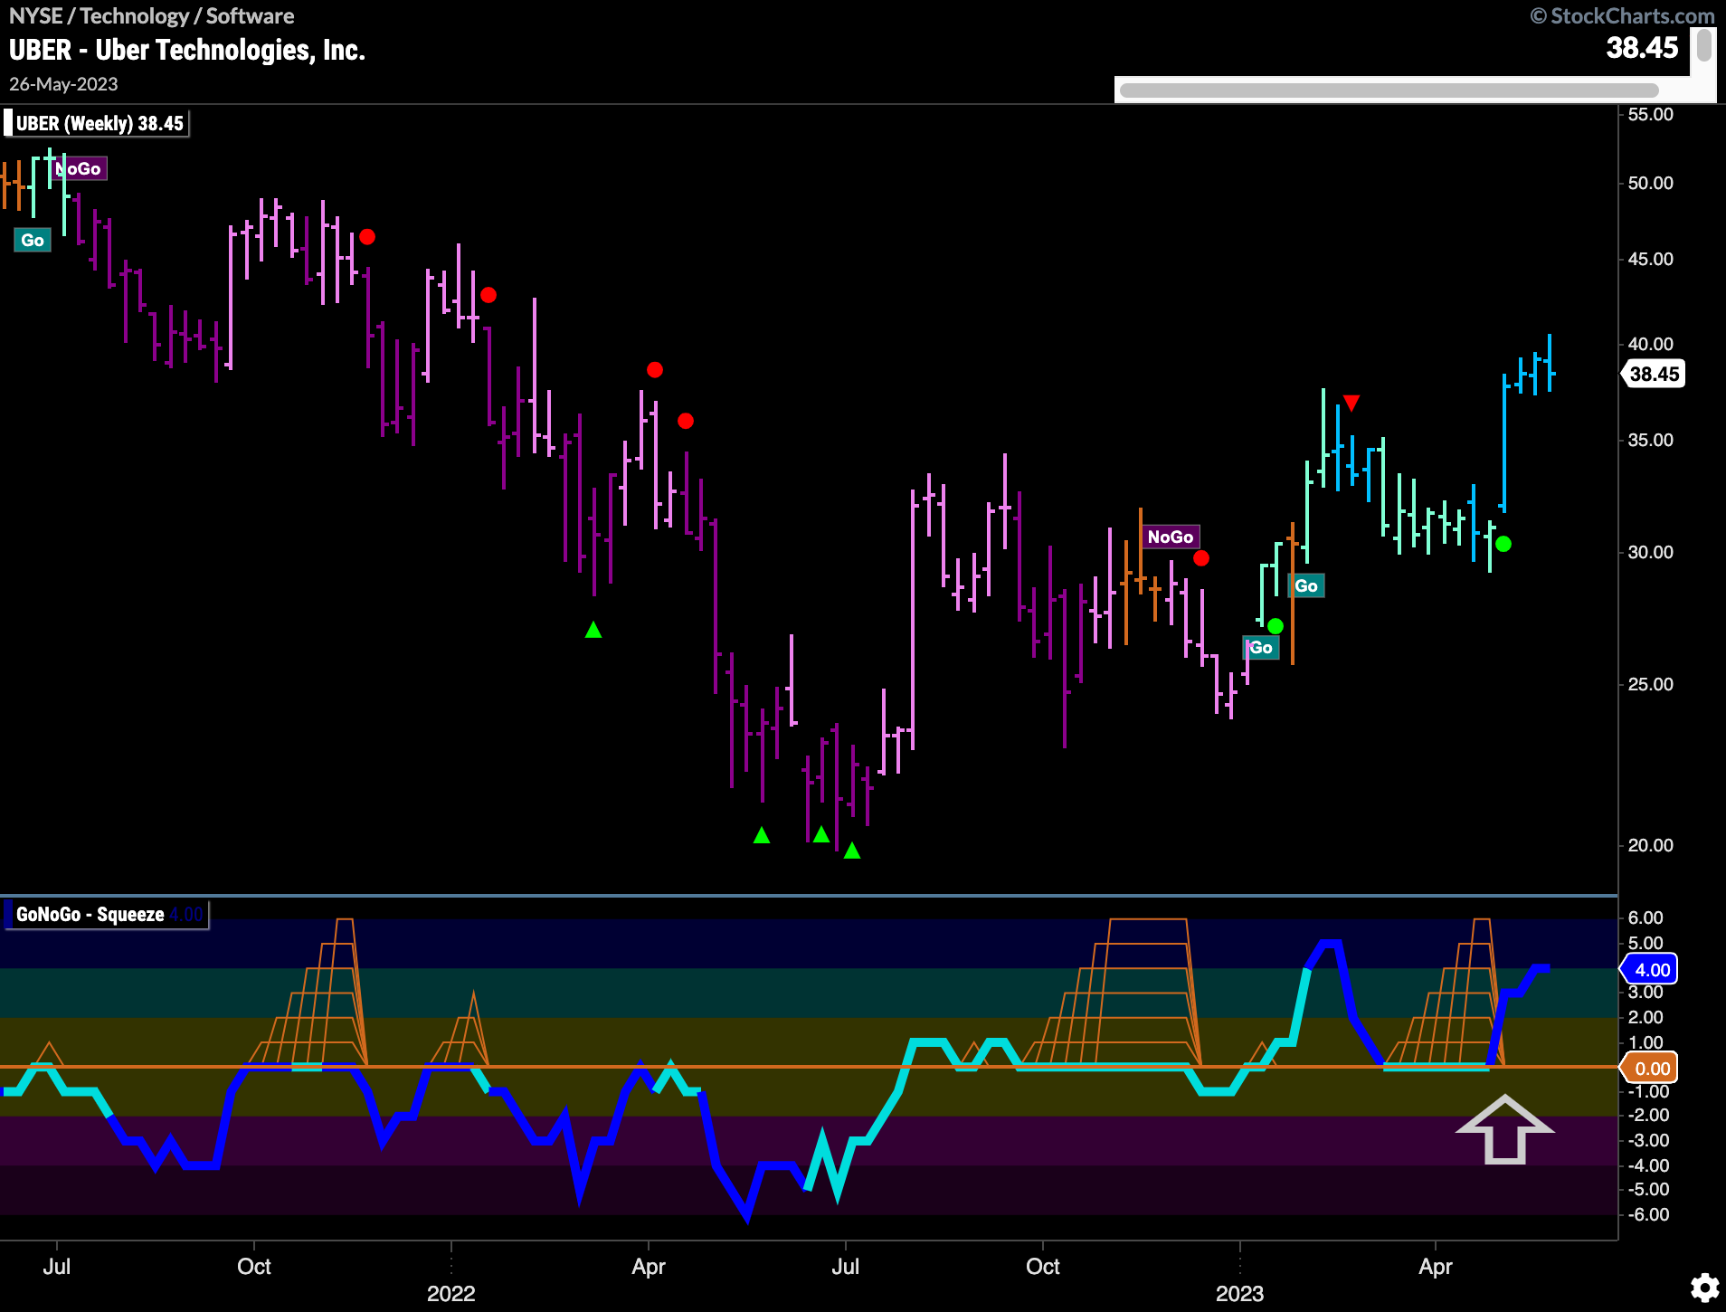The height and width of the screenshot is (1312, 1726).
Task: Click the Go tag near July 2021
Action: click(x=33, y=240)
